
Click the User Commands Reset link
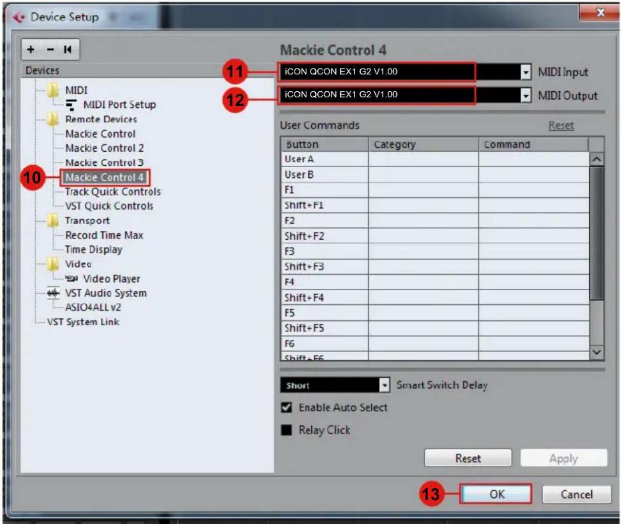561,125
